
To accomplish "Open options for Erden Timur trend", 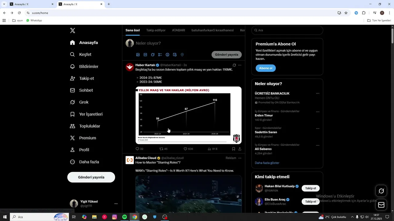I will point(318,112).
